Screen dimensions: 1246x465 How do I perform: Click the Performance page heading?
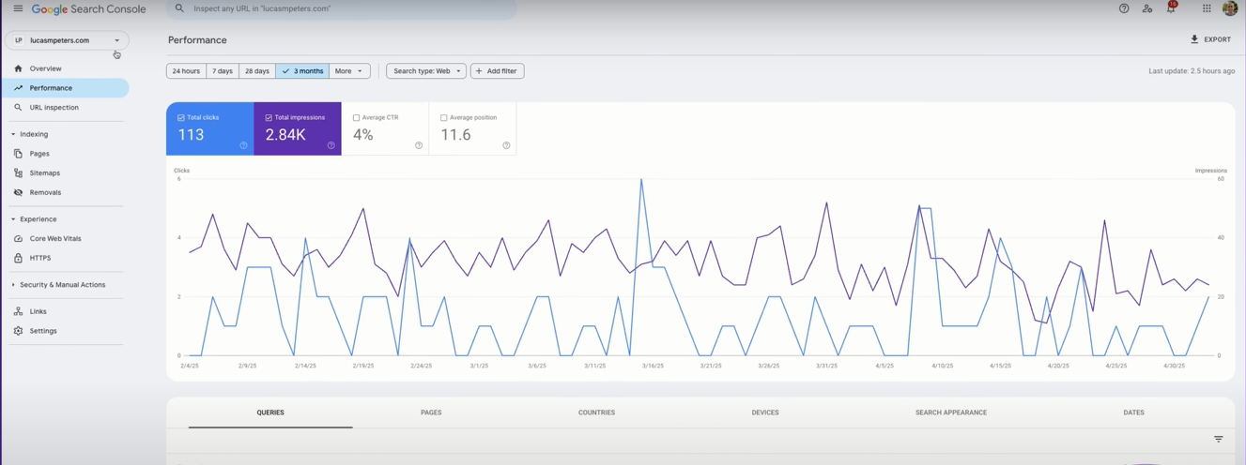pyautogui.click(x=197, y=40)
